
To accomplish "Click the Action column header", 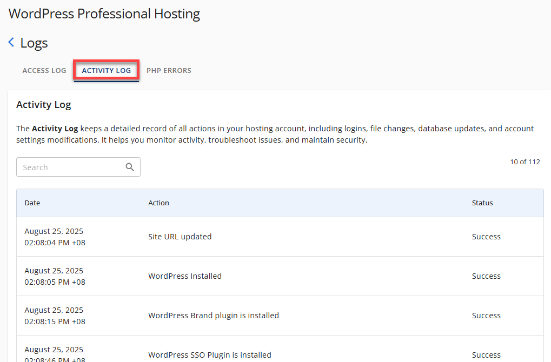I will point(158,203).
